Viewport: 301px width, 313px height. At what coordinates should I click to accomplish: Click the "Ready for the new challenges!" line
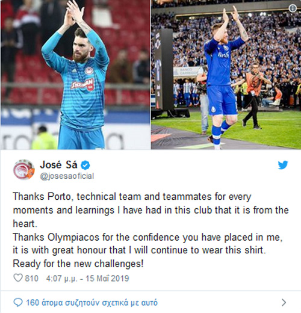coord(78,264)
